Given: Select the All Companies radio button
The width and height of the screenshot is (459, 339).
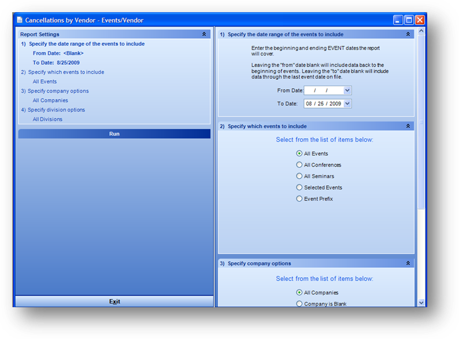Looking at the screenshot, I should [x=299, y=293].
